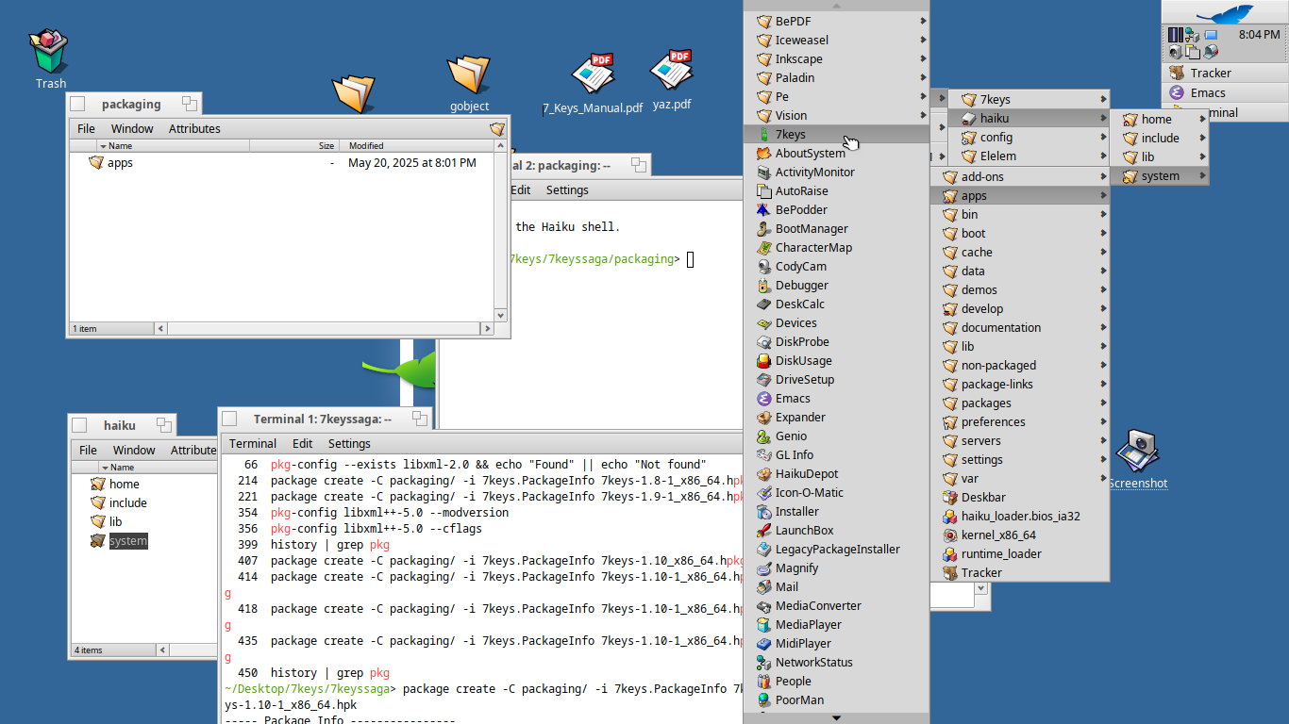Viewport: 1289px width, 724px height.
Task: Open NetworkStatus menu entry
Action: click(x=836, y=663)
